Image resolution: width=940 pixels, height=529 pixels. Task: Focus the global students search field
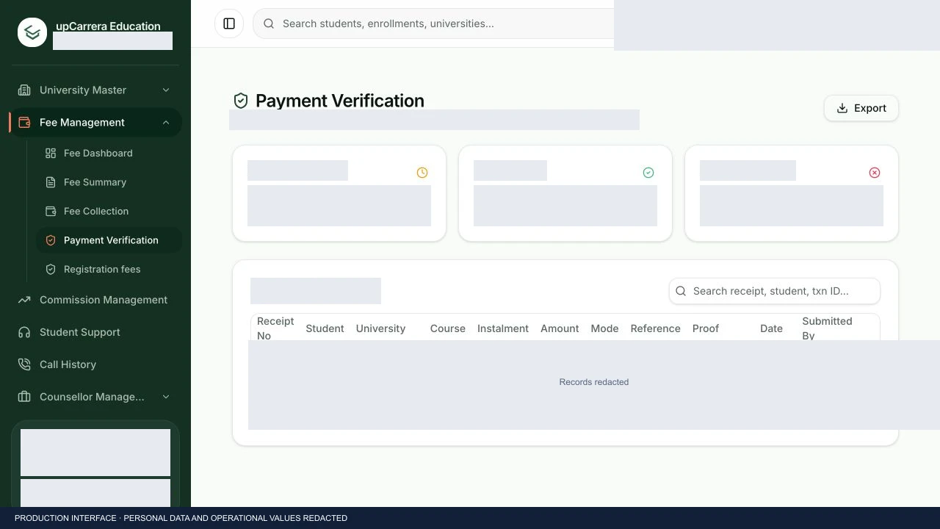point(433,24)
